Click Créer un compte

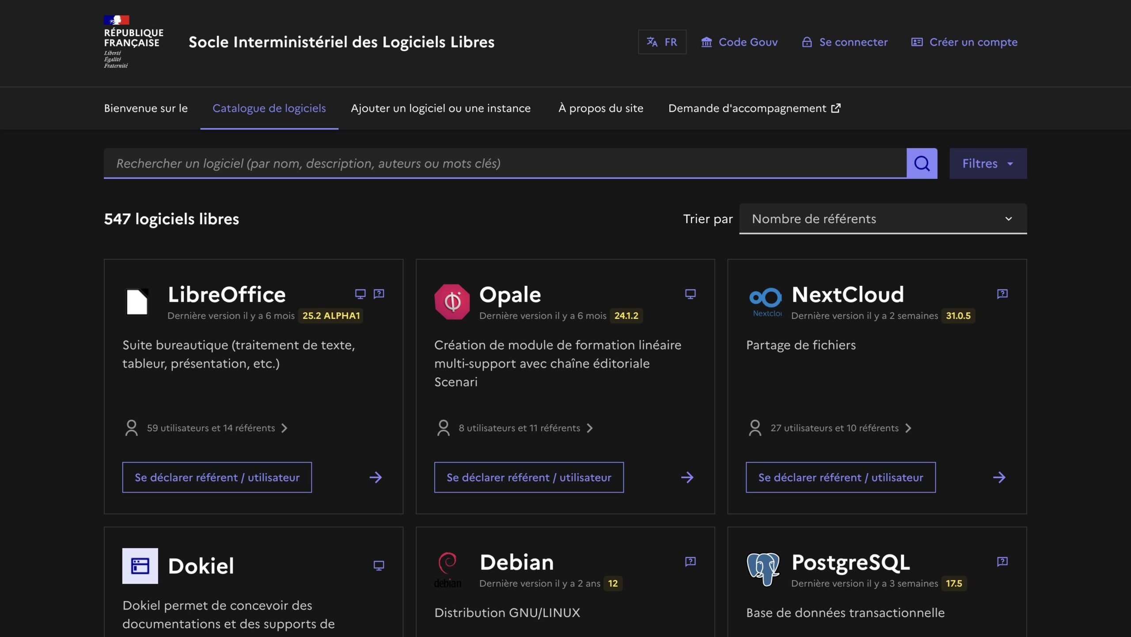coord(964,42)
